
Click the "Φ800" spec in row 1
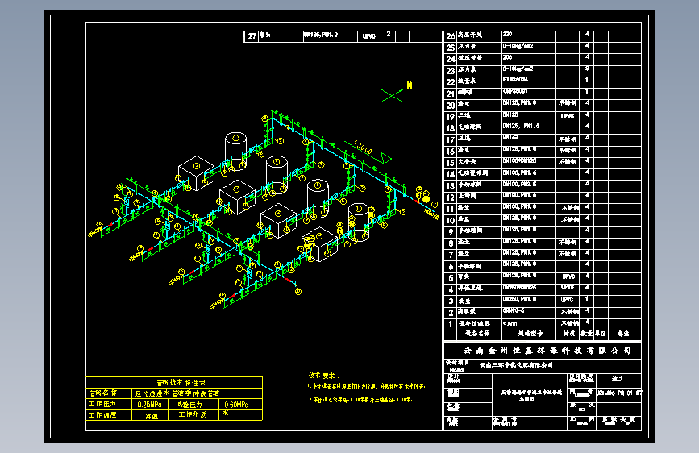(x=510, y=324)
